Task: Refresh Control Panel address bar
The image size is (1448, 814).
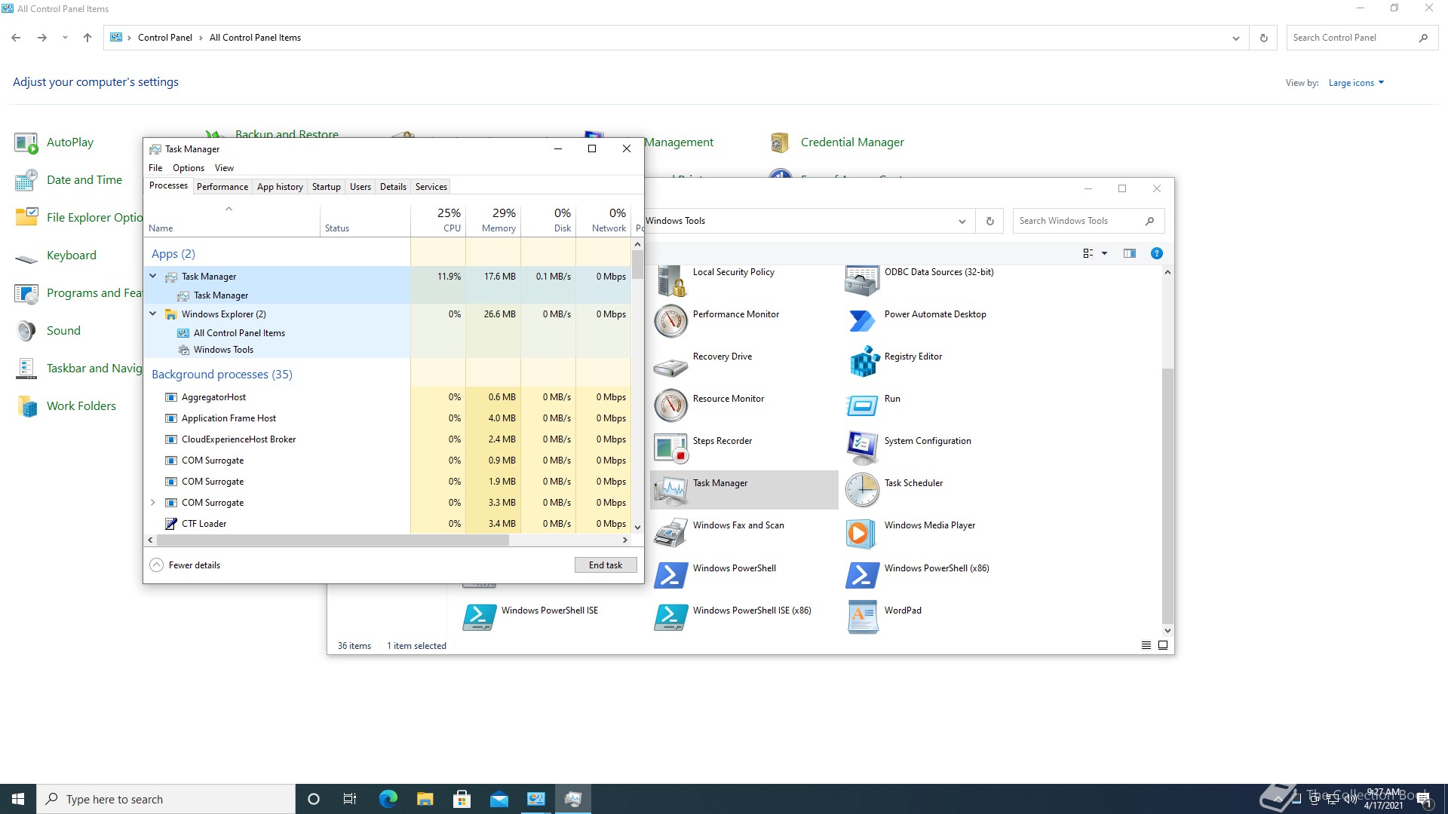Action: pyautogui.click(x=1264, y=38)
